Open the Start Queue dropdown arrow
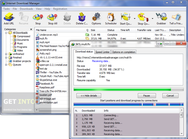This screenshot has width=188, height=139. coord(134,19)
